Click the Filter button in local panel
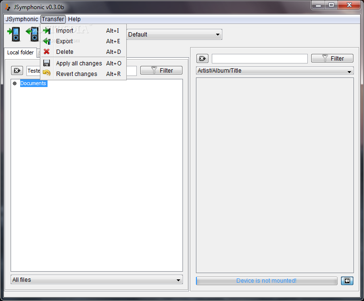The image size is (364, 301). point(161,70)
